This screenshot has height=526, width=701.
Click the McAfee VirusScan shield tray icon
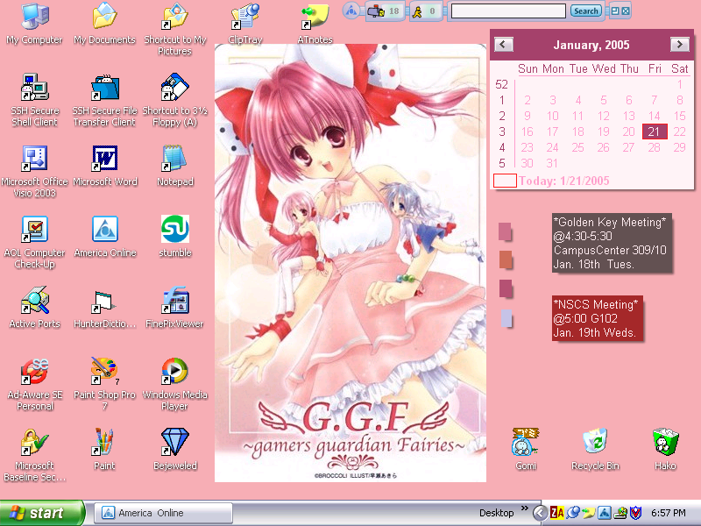click(x=635, y=513)
